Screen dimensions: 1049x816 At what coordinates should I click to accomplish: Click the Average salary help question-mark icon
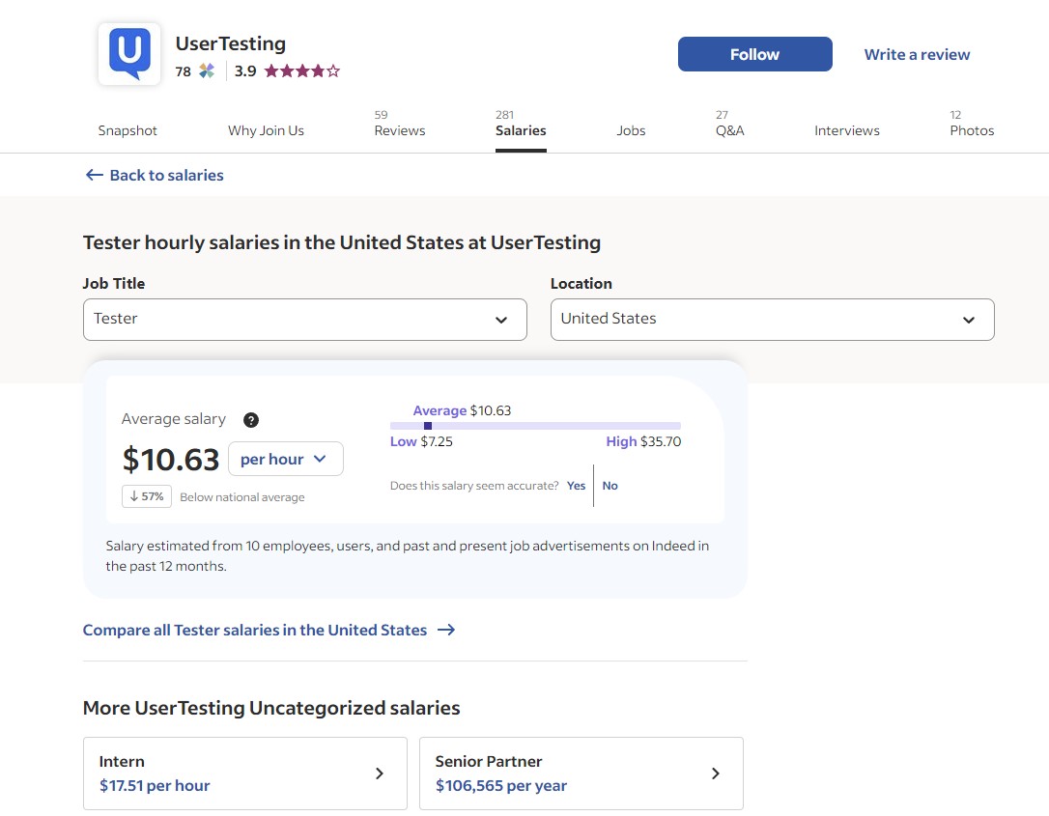click(251, 420)
